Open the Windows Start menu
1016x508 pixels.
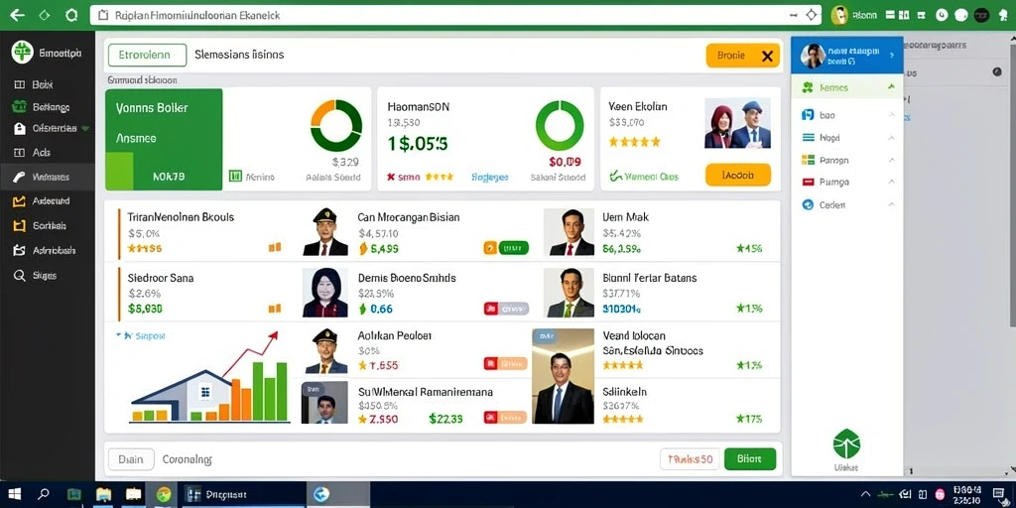14,494
